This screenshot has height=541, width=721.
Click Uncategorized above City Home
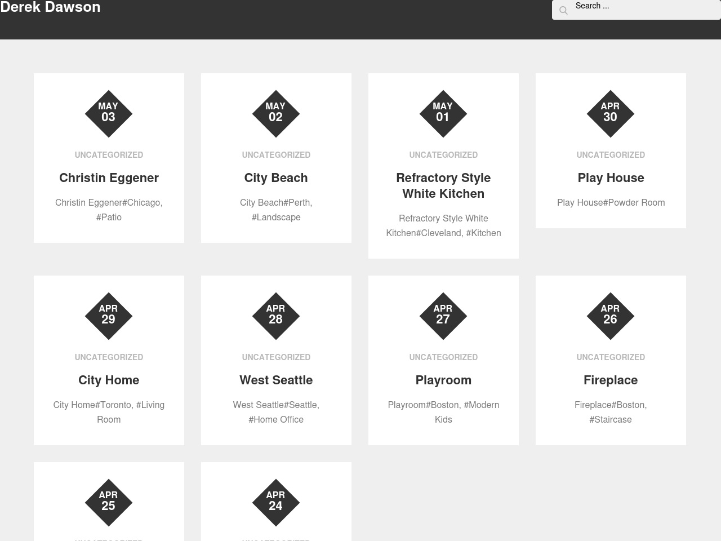109,357
